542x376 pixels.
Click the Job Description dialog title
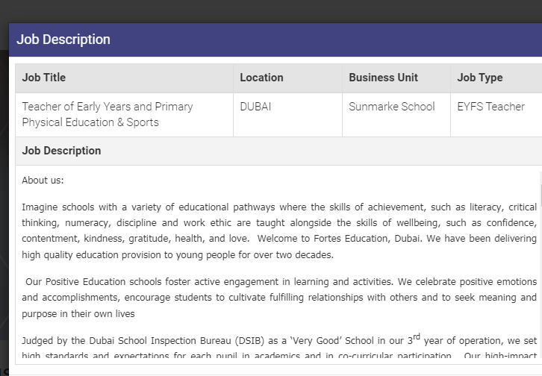tap(63, 40)
